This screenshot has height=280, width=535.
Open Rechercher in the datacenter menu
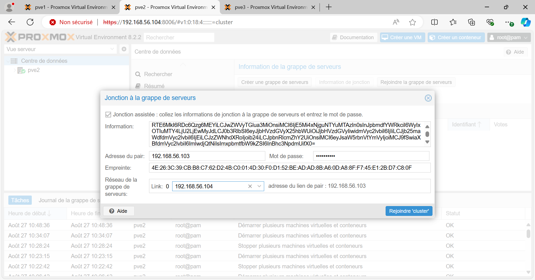tap(158, 74)
